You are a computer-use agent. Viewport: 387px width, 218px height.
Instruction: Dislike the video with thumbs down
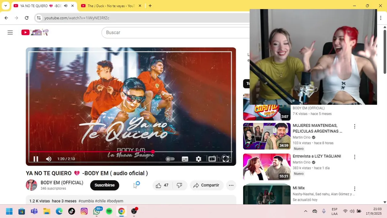point(179,185)
